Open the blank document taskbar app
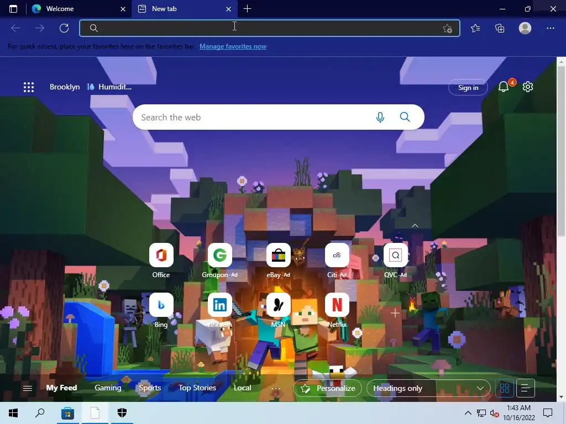566x424 pixels. 95,413
